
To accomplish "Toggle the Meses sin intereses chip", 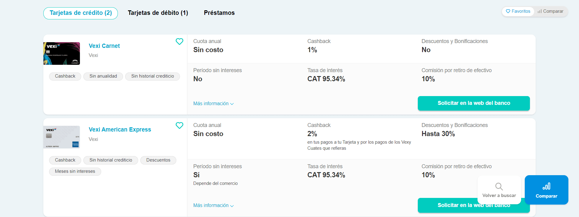I will 75,171.
